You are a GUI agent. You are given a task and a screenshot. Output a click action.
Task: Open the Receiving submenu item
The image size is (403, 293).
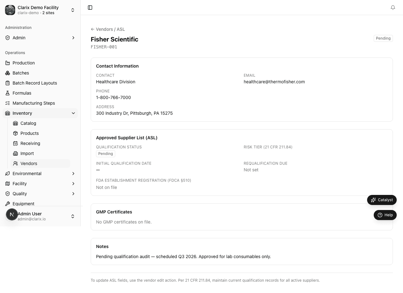click(x=40, y=143)
